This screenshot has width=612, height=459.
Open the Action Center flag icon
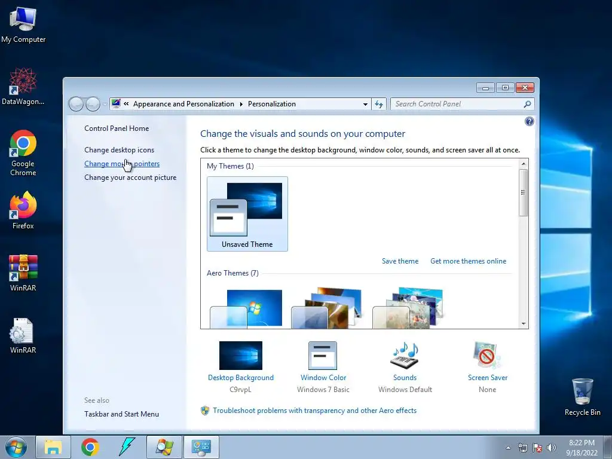click(x=537, y=448)
